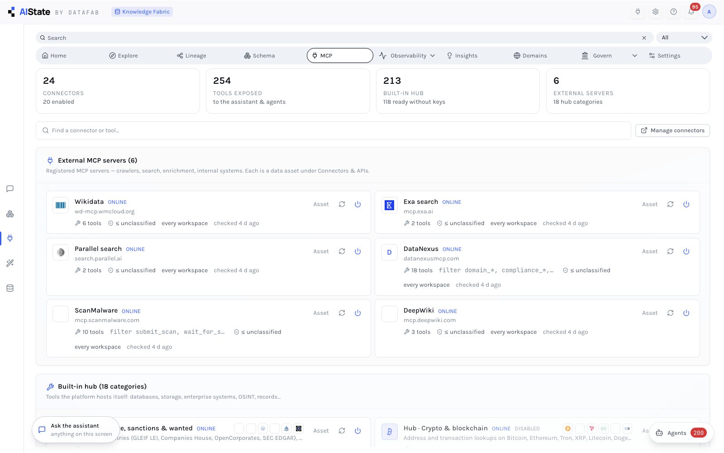Open the Agents button with 200 badge
Screen dimensions: 724x453
pyautogui.click(x=681, y=433)
